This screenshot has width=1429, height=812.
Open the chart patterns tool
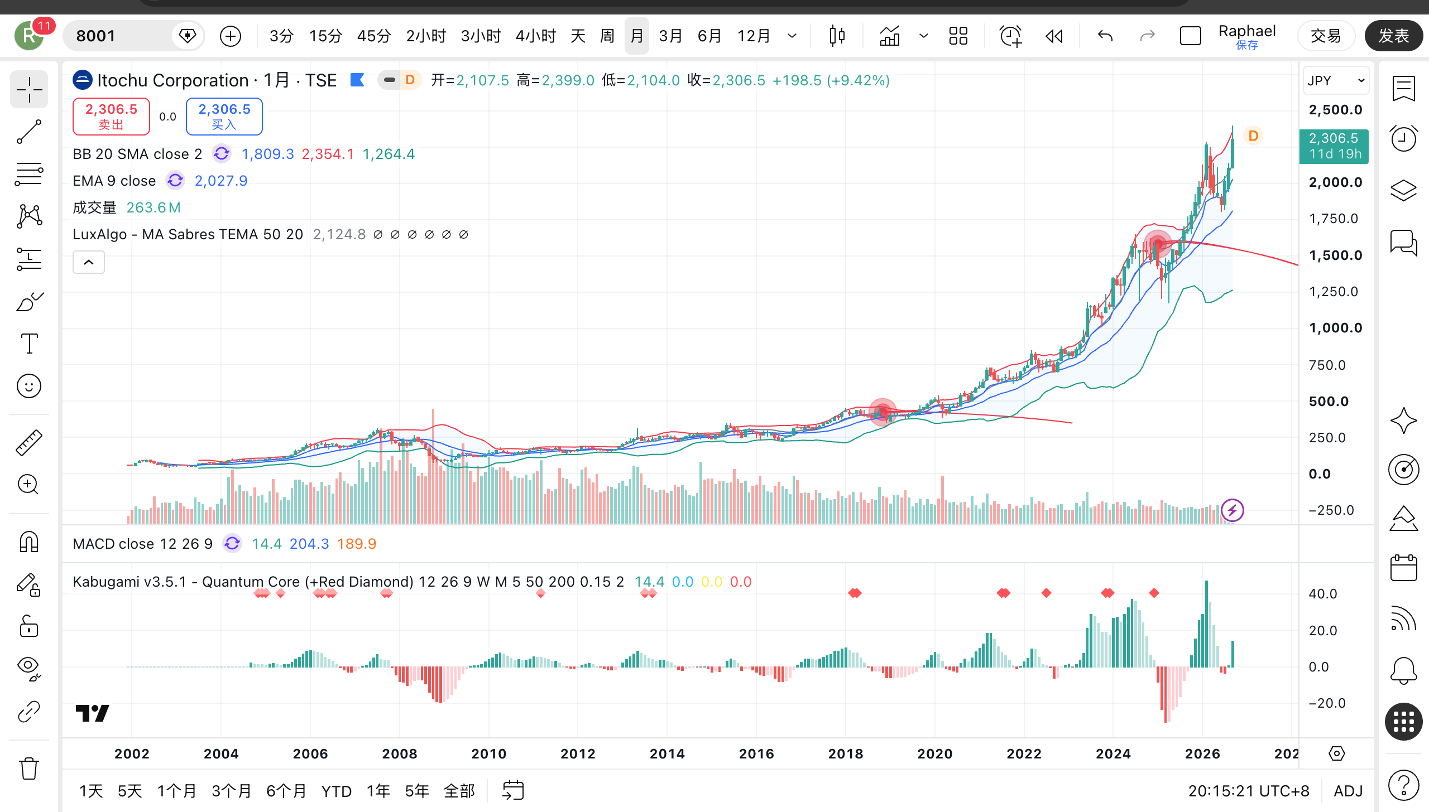29,216
